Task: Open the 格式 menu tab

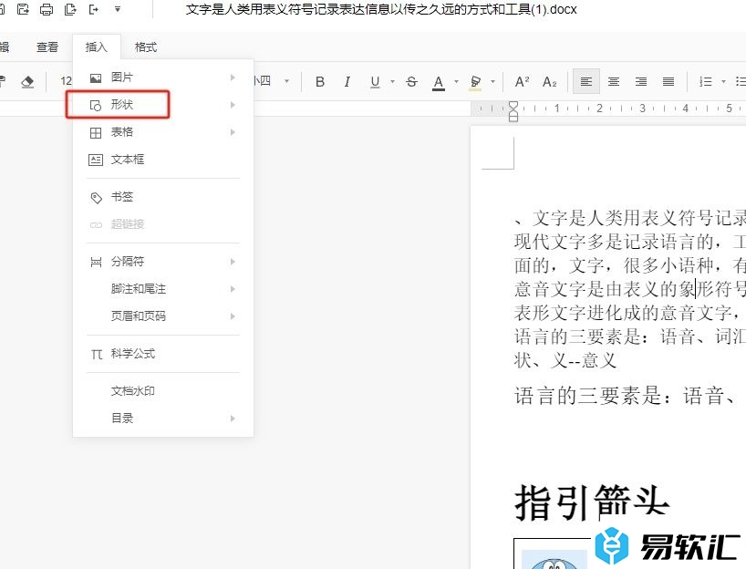Action: (145, 47)
